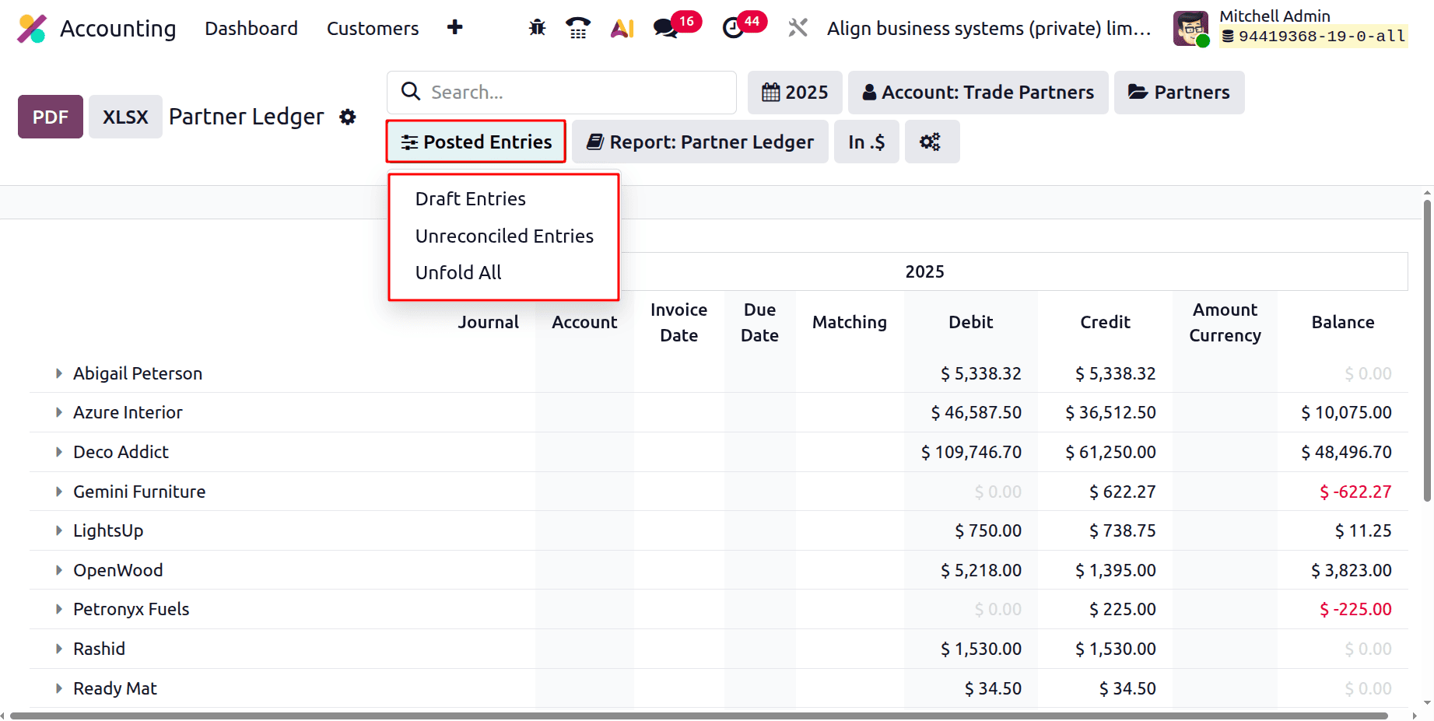This screenshot has height=721, width=1434.
Task: Click the Debit column header
Action: 970,323
